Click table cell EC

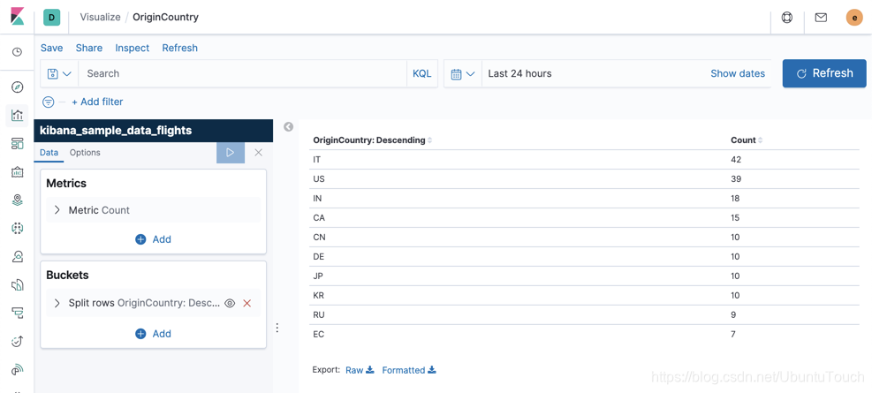(319, 334)
